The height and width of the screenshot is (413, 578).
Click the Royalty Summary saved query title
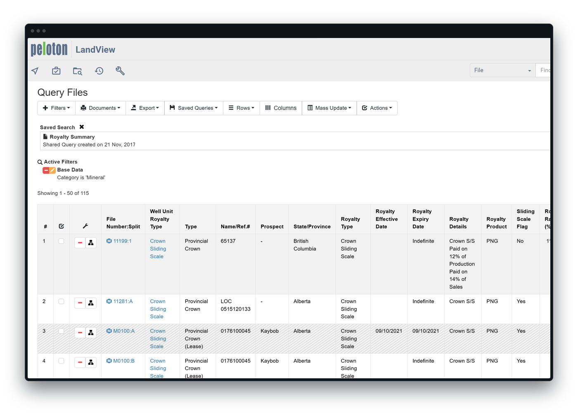click(x=72, y=137)
